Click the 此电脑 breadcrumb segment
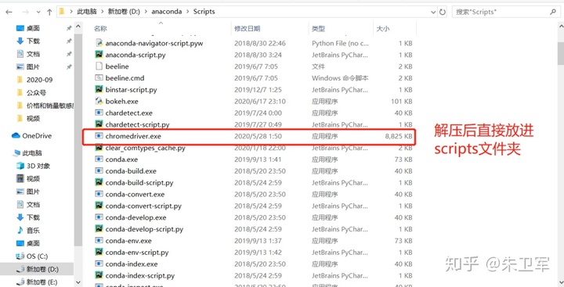The height and width of the screenshot is (287, 564). tap(87, 12)
